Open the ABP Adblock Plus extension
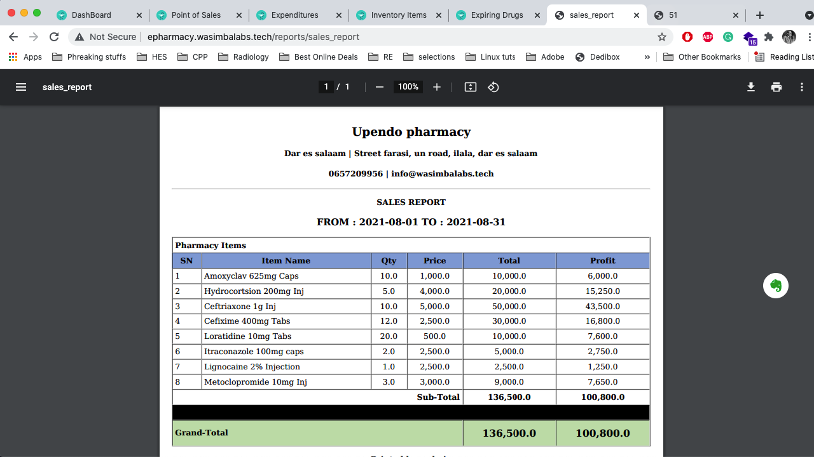This screenshot has height=457, width=814. coord(708,37)
